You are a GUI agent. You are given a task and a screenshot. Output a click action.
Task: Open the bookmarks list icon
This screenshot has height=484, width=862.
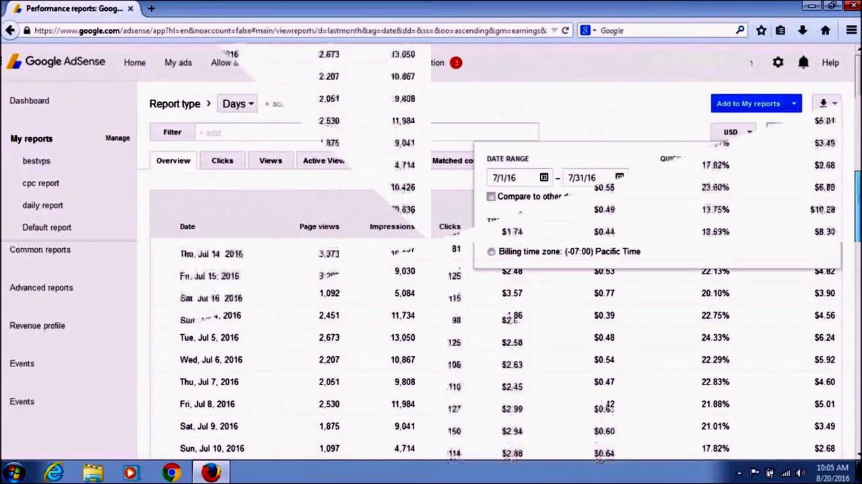coord(781,30)
